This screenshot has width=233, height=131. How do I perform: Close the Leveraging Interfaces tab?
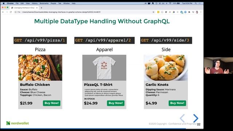pos(37,8)
